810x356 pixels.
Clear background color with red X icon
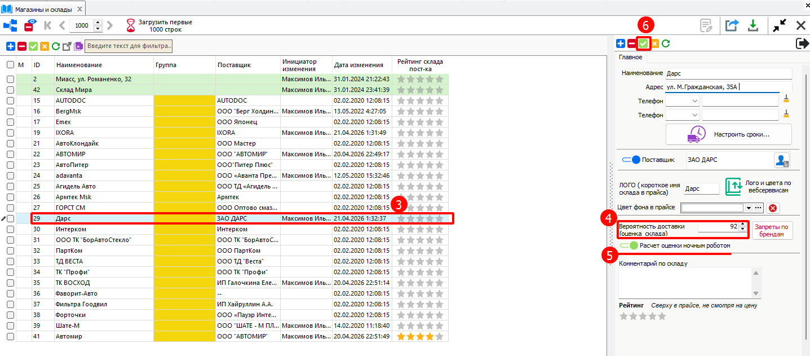[x=773, y=208]
